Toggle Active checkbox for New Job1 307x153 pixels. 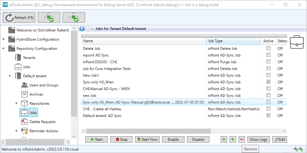pos(268,75)
